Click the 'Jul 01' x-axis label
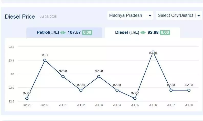 click(x=63, y=105)
